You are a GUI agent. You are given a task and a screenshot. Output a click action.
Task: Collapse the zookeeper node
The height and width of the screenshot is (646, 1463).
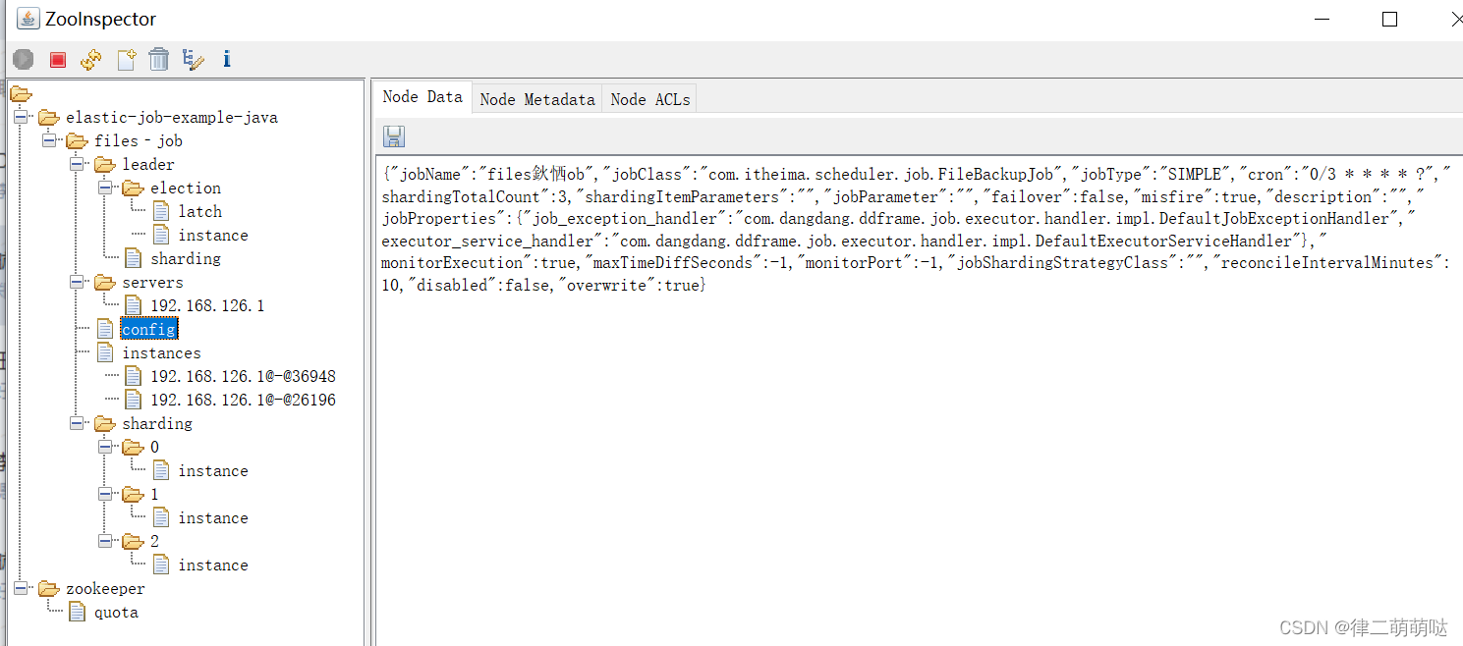click(x=21, y=588)
